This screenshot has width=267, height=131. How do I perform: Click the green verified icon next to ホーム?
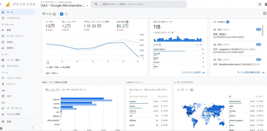pos(54,14)
